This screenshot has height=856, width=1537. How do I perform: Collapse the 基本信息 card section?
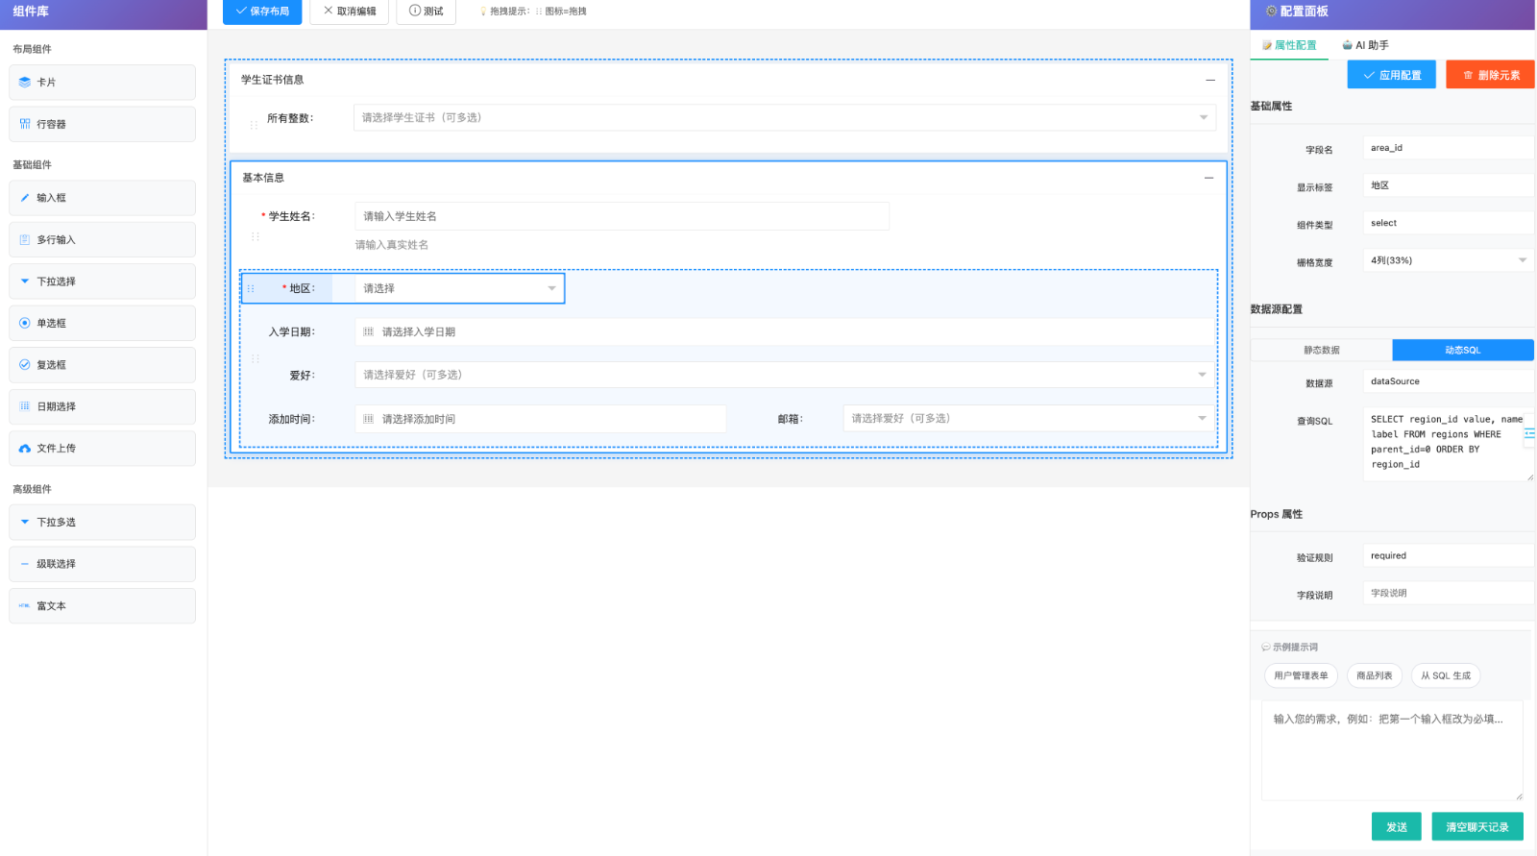[x=1208, y=178]
